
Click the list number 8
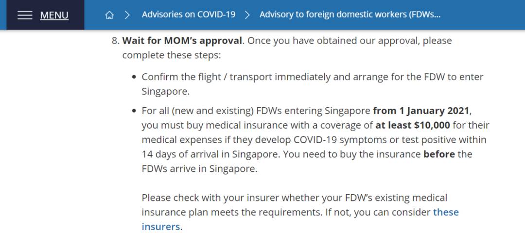[x=115, y=41]
